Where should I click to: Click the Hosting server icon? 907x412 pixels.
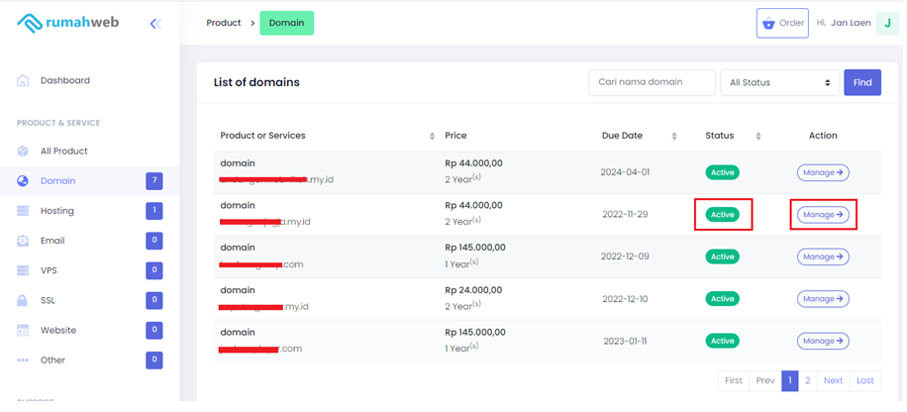(x=23, y=211)
